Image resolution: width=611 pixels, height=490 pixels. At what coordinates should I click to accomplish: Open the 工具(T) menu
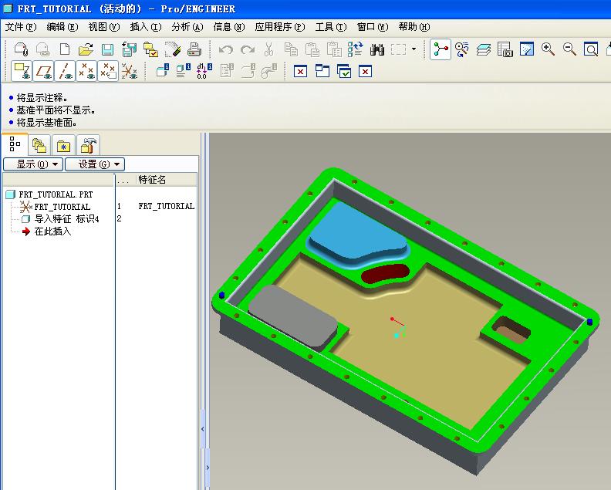tap(331, 27)
